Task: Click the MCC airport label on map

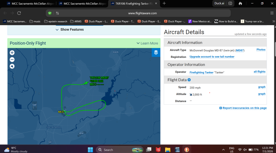Action: [x=61, y=112]
